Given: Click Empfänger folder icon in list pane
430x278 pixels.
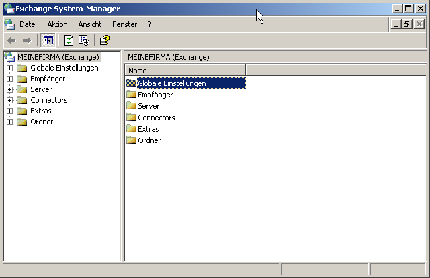Looking at the screenshot, I should click(x=132, y=94).
